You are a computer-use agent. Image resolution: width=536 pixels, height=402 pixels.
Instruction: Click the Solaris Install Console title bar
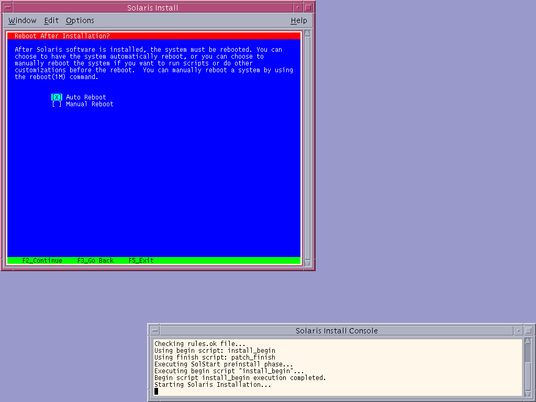point(337,331)
